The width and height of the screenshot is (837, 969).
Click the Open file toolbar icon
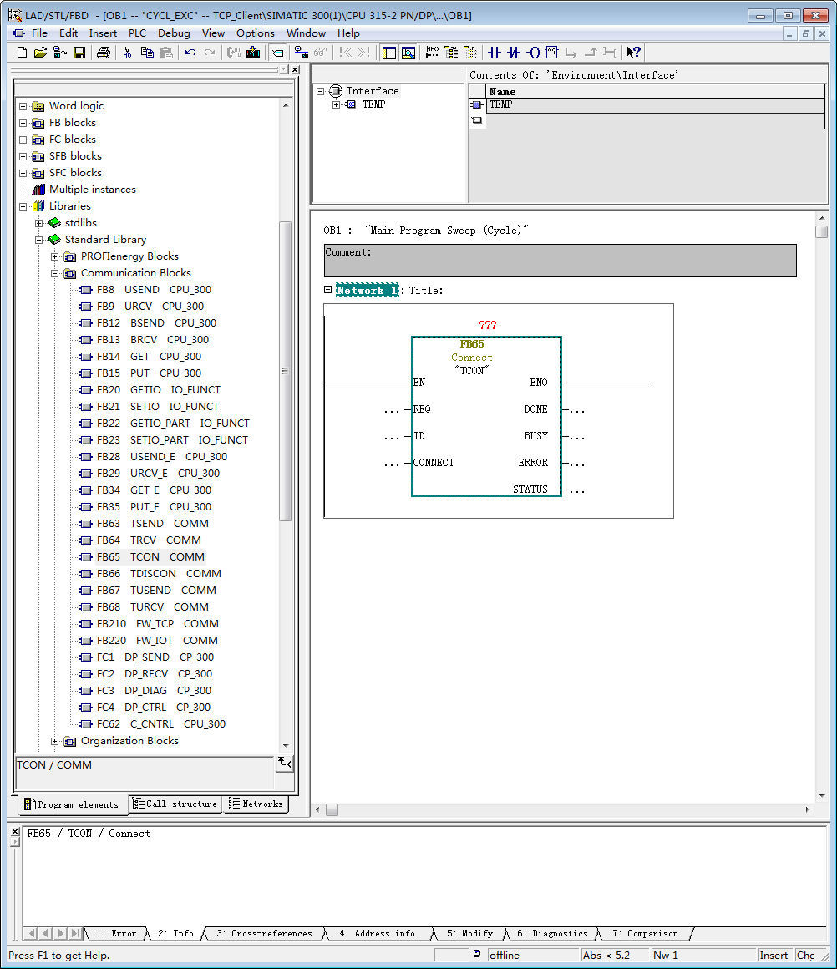click(41, 53)
